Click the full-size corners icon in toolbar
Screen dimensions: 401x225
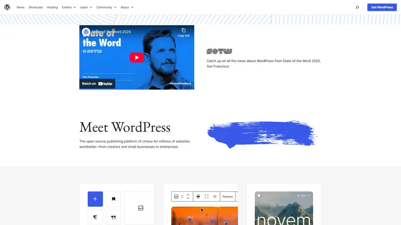point(206,196)
